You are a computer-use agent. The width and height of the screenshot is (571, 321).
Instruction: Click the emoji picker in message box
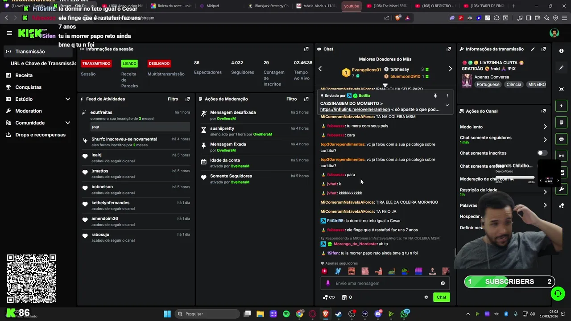tap(443, 283)
